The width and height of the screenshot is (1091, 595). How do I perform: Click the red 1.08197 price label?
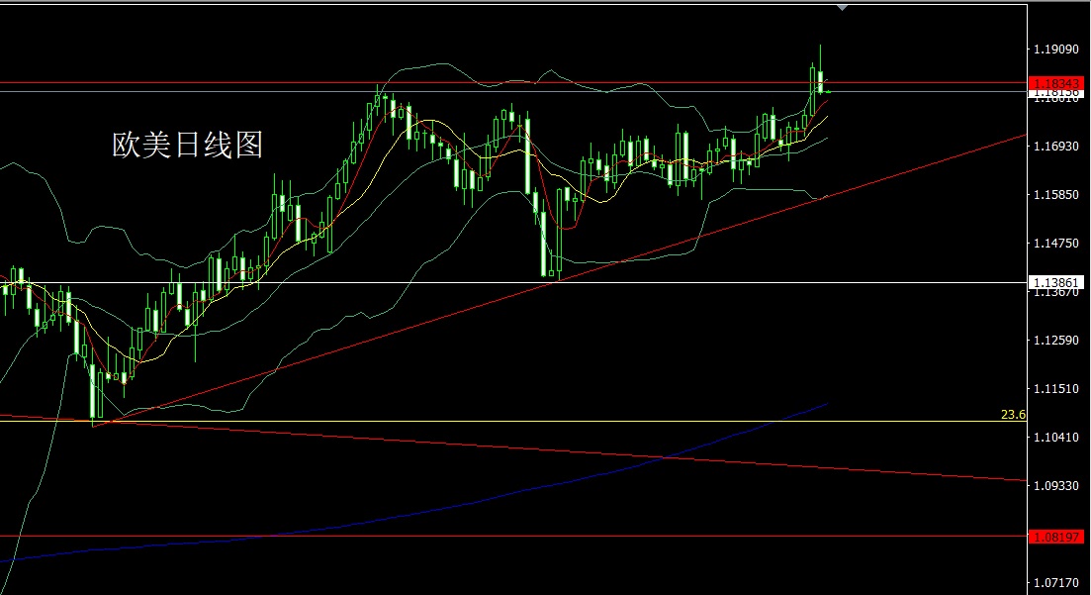[x=1055, y=537]
